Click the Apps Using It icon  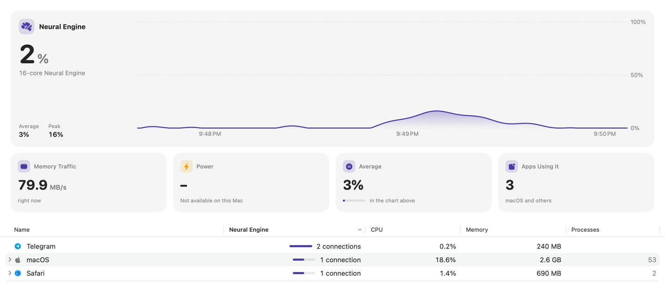512,166
